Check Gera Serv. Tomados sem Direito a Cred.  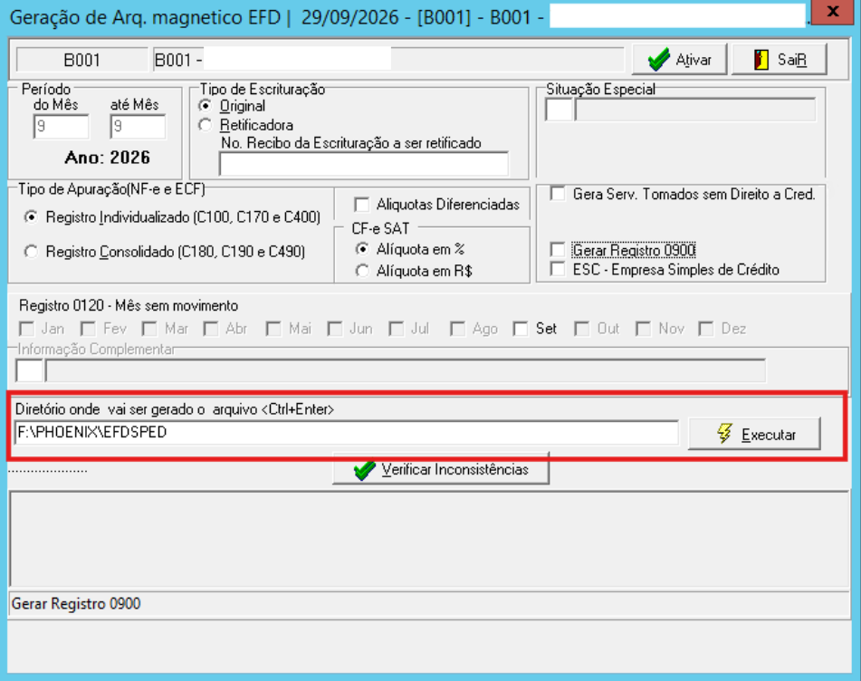(558, 194)
